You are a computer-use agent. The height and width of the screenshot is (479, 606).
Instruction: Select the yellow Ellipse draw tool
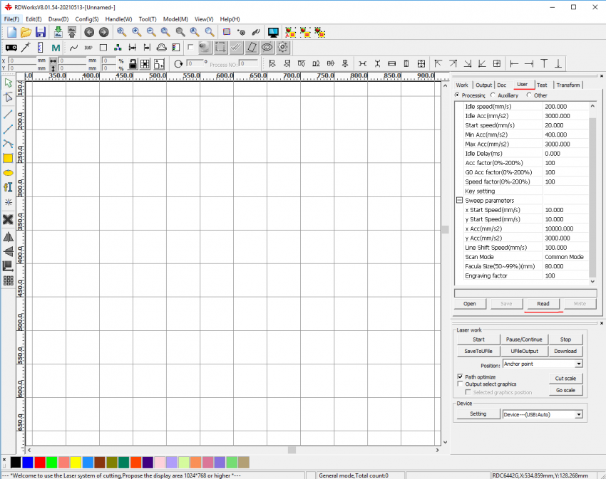[9, 173]
